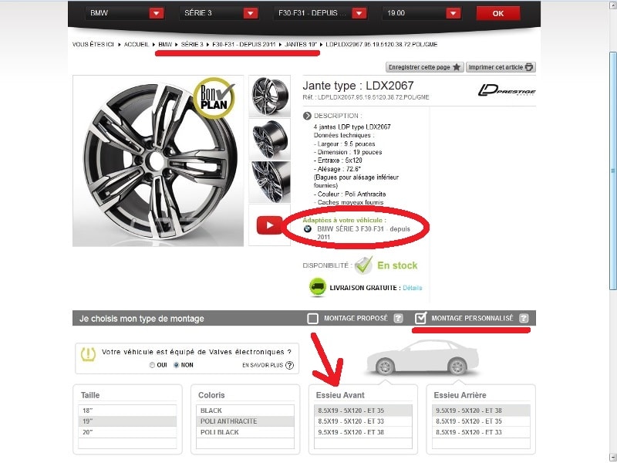Click the page vertical scrollbar thumb

613,170
